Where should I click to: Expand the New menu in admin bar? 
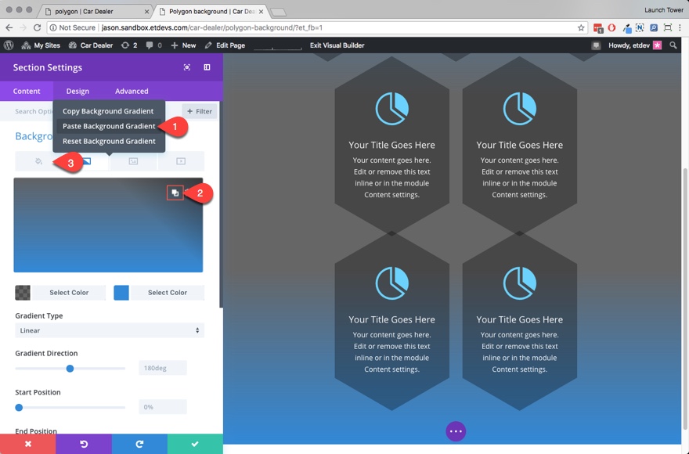pyautogui.click(x=183, y=45)
